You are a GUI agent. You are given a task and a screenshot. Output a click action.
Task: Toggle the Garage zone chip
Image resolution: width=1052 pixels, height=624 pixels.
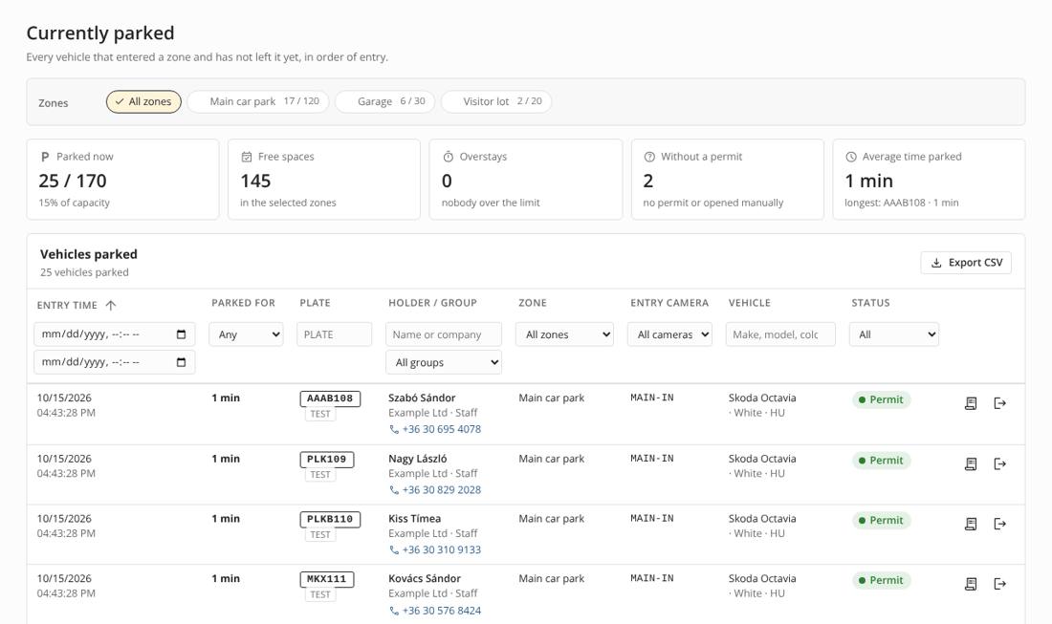coord(385,102)
